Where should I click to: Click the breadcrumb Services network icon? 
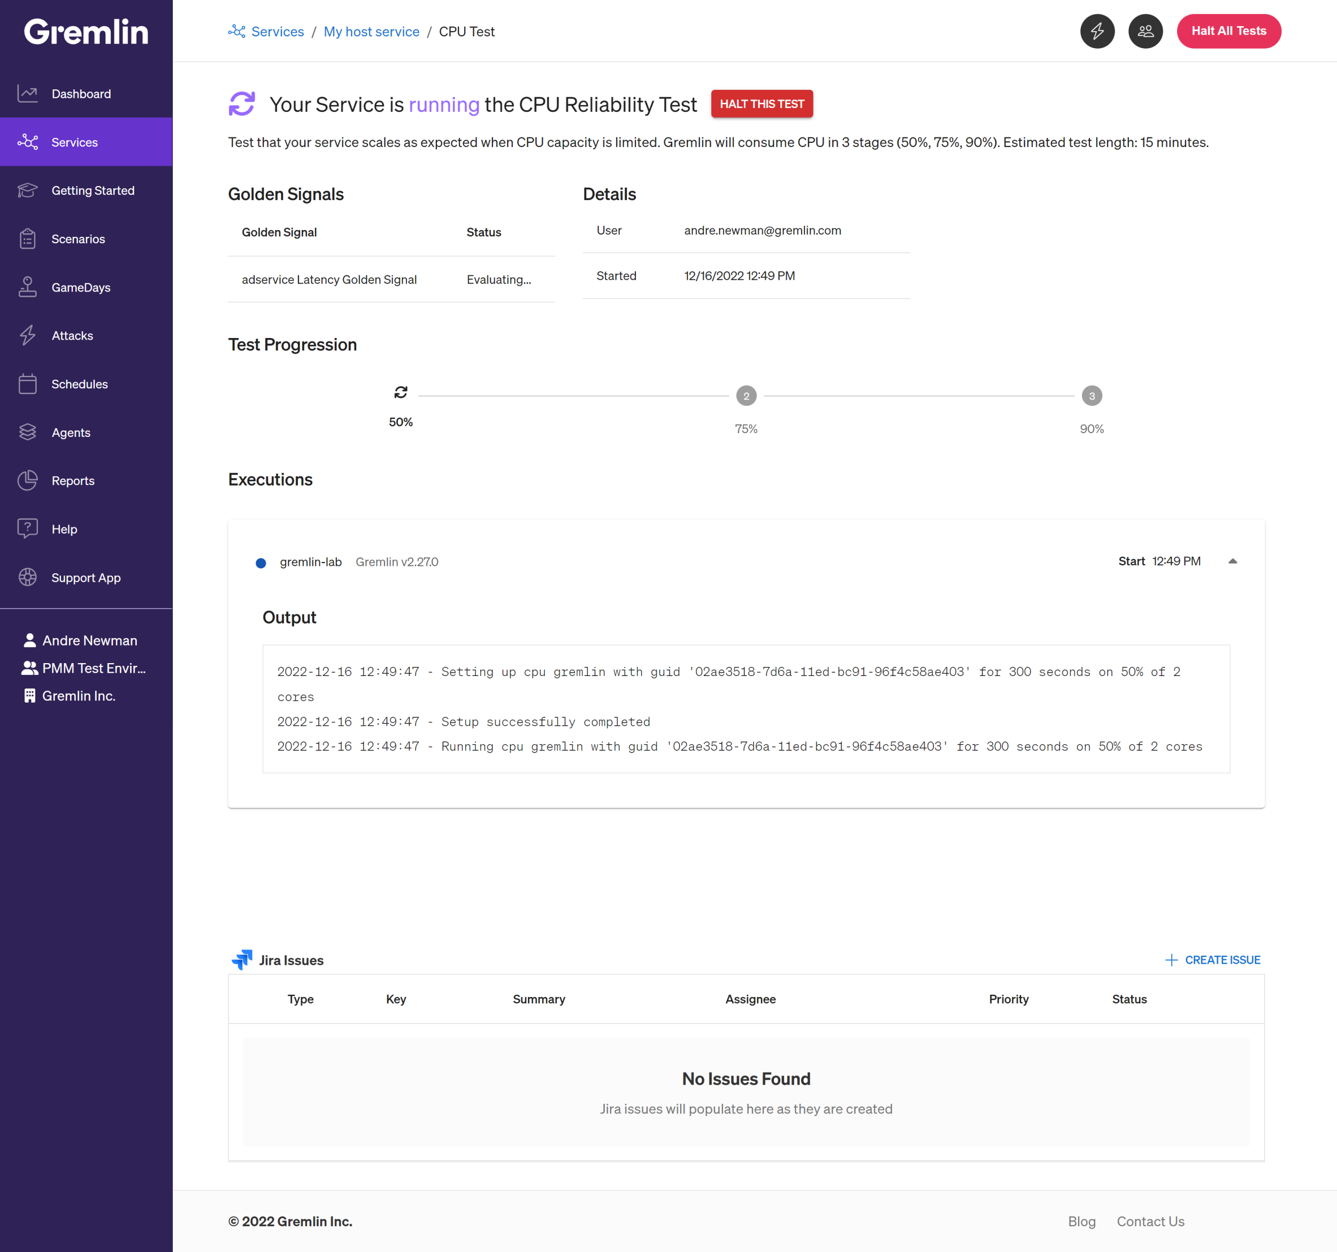coord(237,32)
